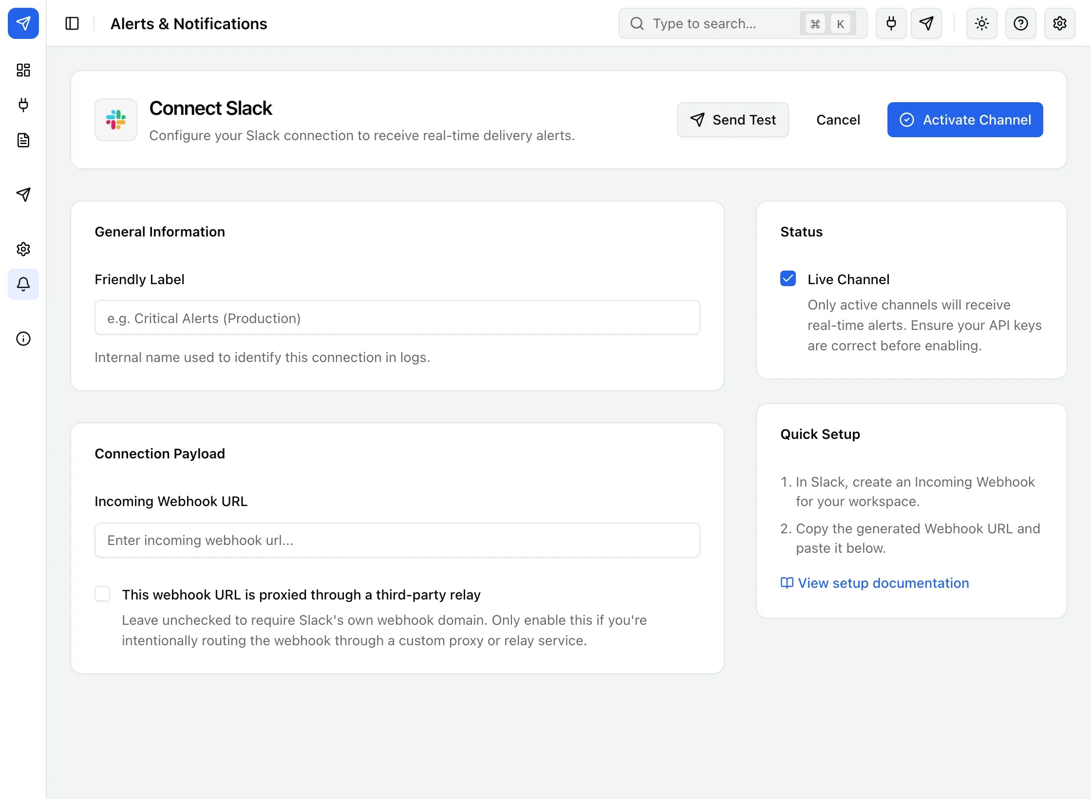1091x799 pixels.
Task: Click the Activate Channel button
Action: click(965, 120)
